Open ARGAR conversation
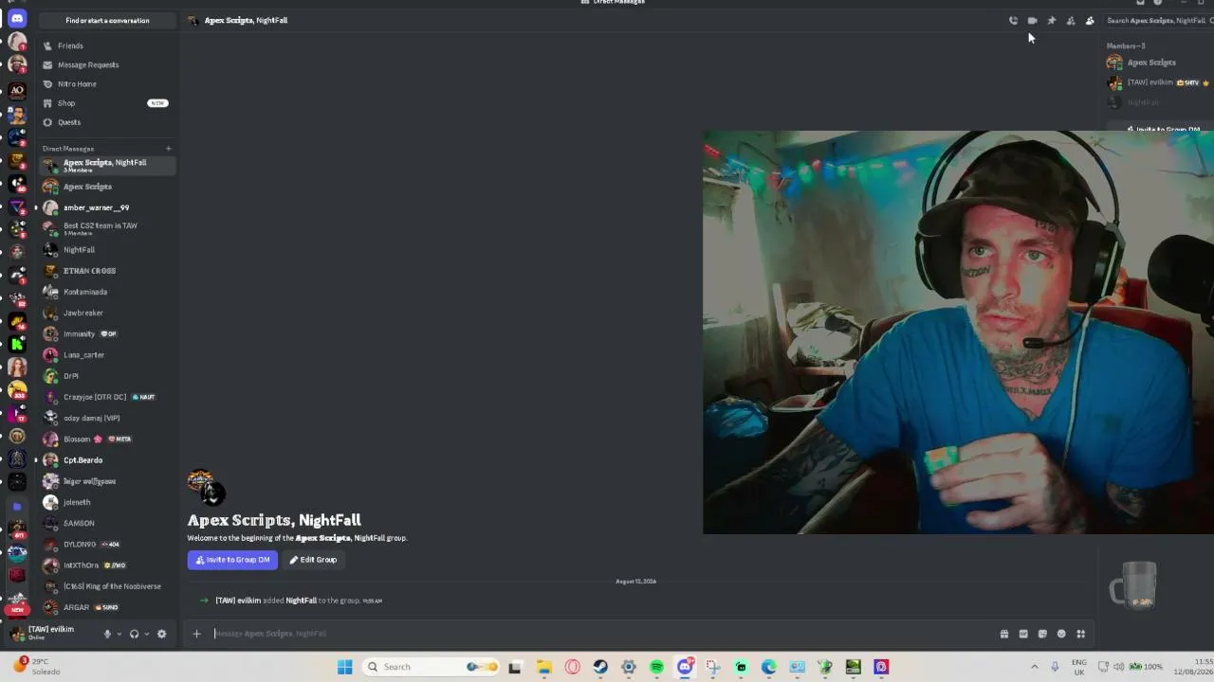Screen dimensions: 1214x682 [x=107, y=607]
